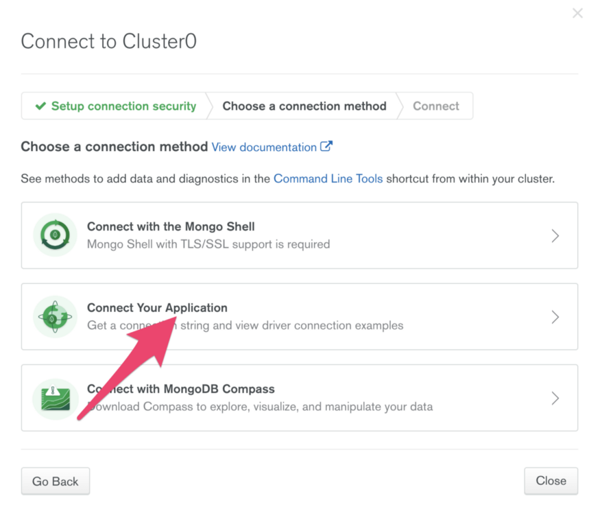
Task: Switch to the Connect step
Action: (436, 106)
